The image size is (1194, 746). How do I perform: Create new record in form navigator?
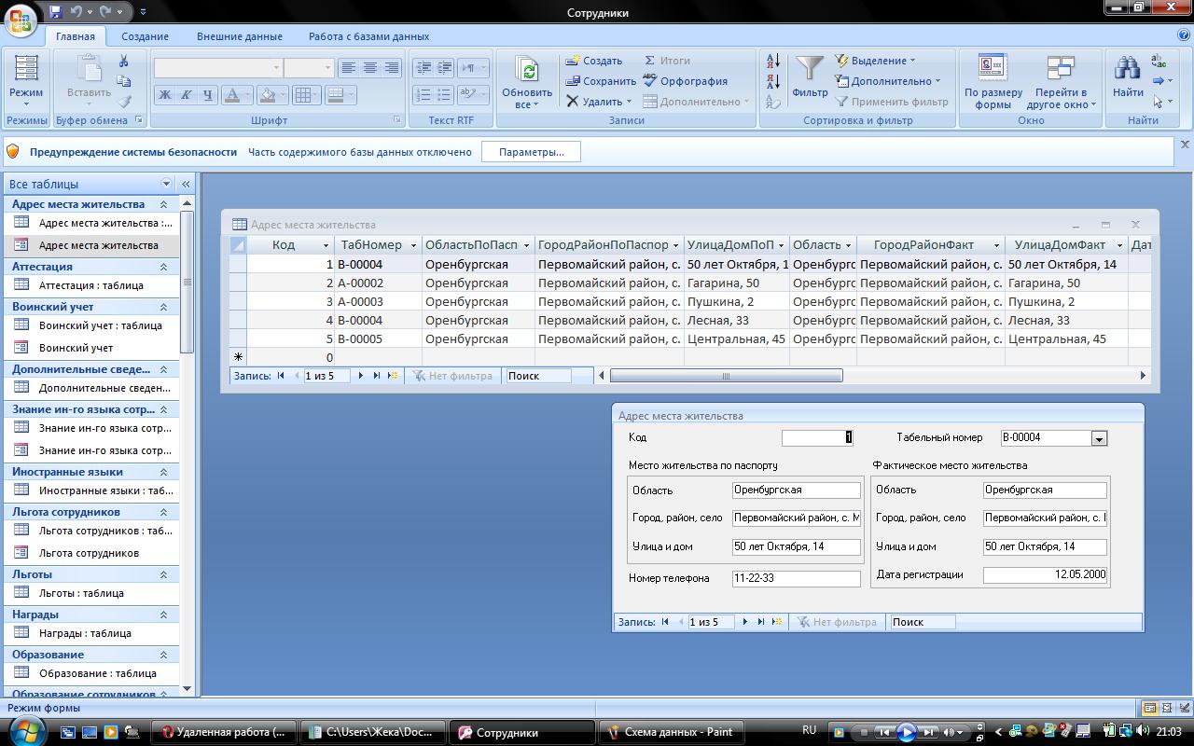(777, 622)
